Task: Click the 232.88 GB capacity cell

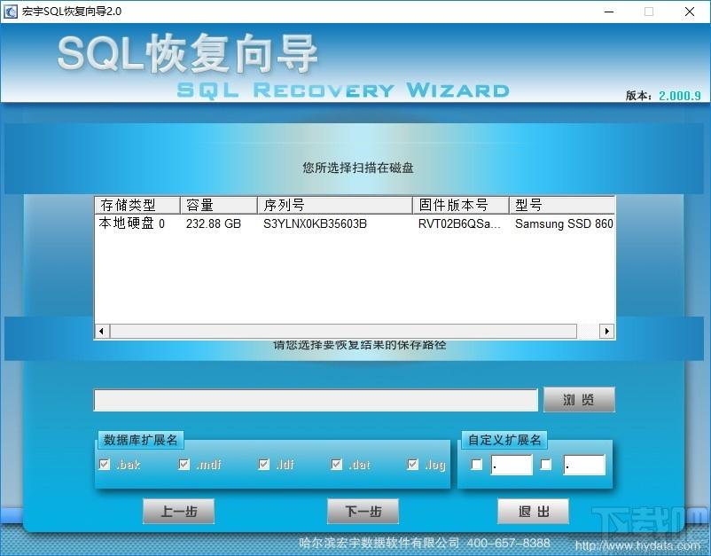Action: [x=214, y=223]
